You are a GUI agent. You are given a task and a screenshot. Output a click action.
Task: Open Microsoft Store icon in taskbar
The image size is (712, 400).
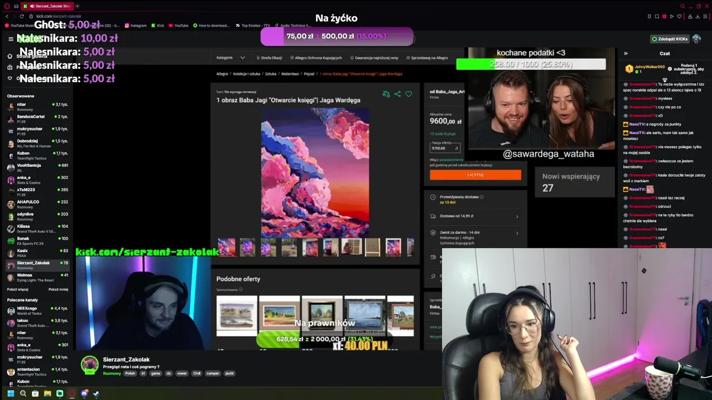coord(35,393)
